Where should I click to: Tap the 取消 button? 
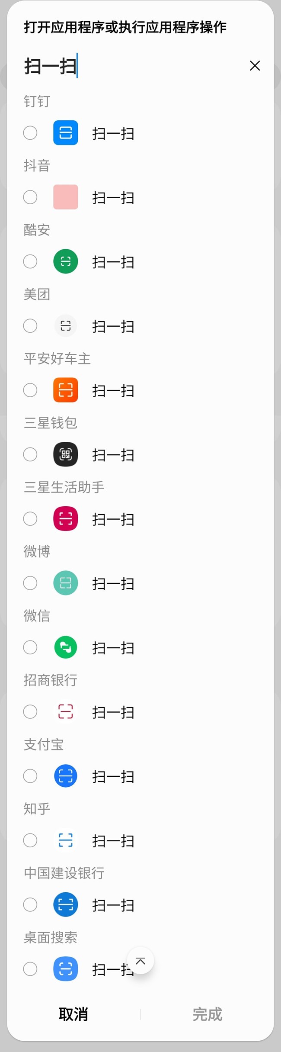tap(73, 1014)
